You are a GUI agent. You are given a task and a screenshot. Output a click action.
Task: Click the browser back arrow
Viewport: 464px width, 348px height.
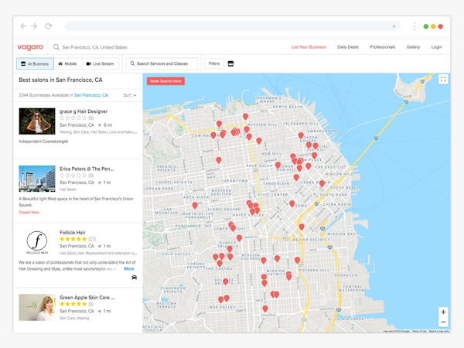23,26
